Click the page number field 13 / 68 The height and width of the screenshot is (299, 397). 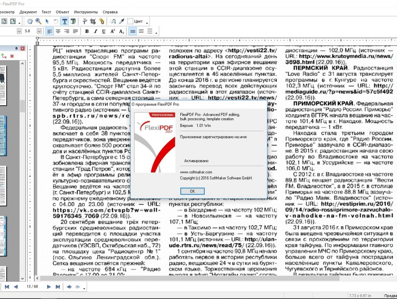[32, 286]
